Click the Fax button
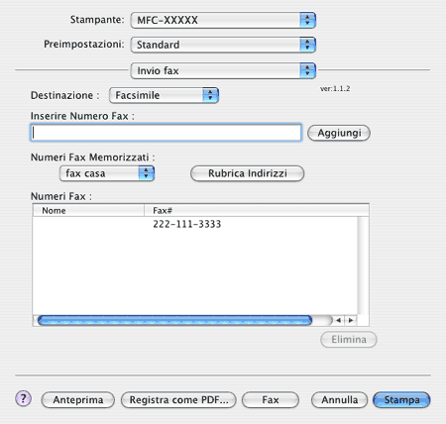Image resolution: width=446 pixels, height=424 pixels. (271, 400)
